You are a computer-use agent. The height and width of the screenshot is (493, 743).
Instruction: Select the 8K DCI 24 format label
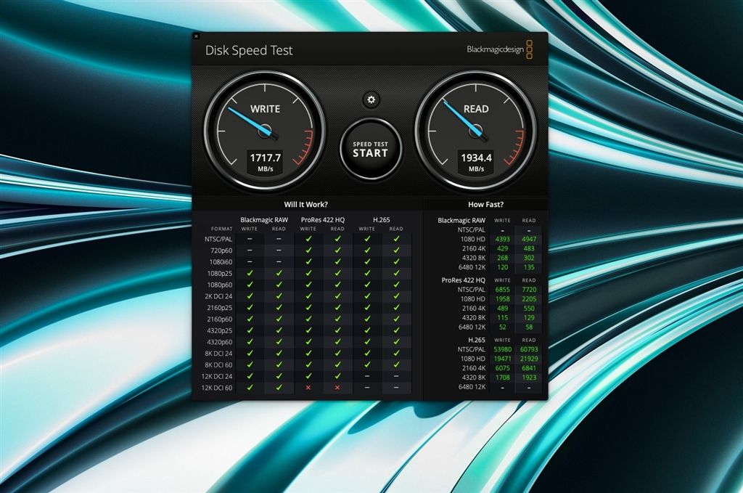pyautogui.click(x=218, y=353)
